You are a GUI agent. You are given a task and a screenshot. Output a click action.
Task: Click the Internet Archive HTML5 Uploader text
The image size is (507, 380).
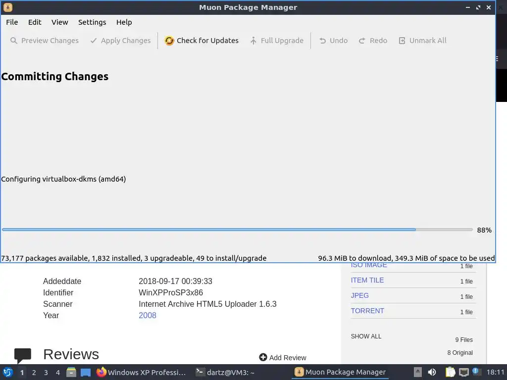coord(207,304)
